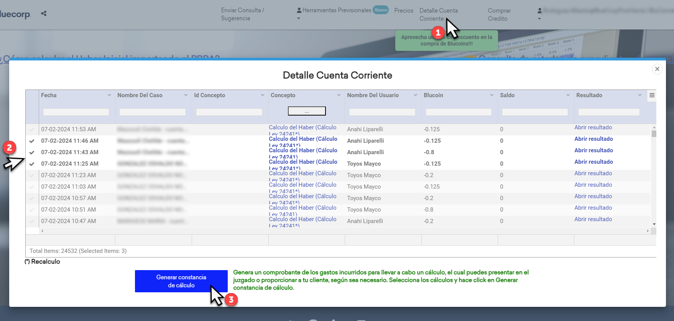Click the Nombre Del Usuario filter field
Viewport: 674px width, 321px height.
coord(382,112)
